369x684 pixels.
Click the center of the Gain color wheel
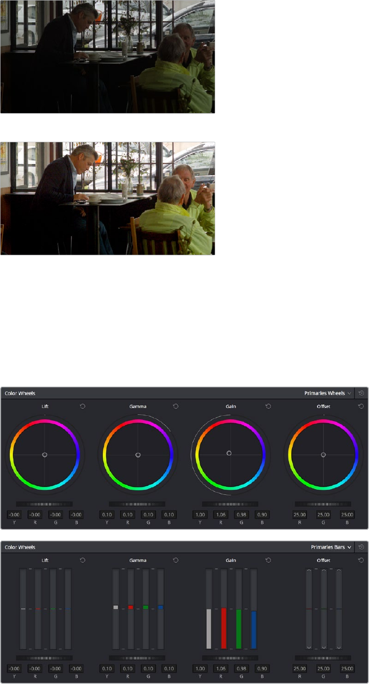[229, 453]
